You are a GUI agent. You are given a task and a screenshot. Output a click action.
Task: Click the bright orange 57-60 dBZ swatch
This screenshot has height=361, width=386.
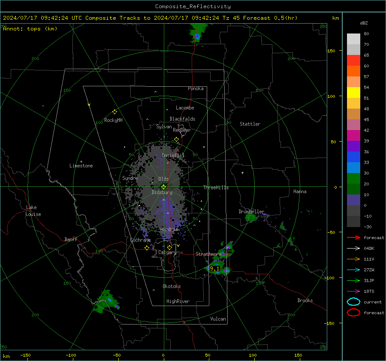[x=353, y=71]
